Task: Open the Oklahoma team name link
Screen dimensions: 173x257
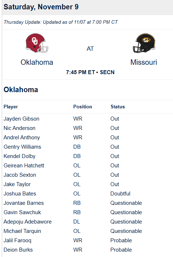Action: point(37,62)
